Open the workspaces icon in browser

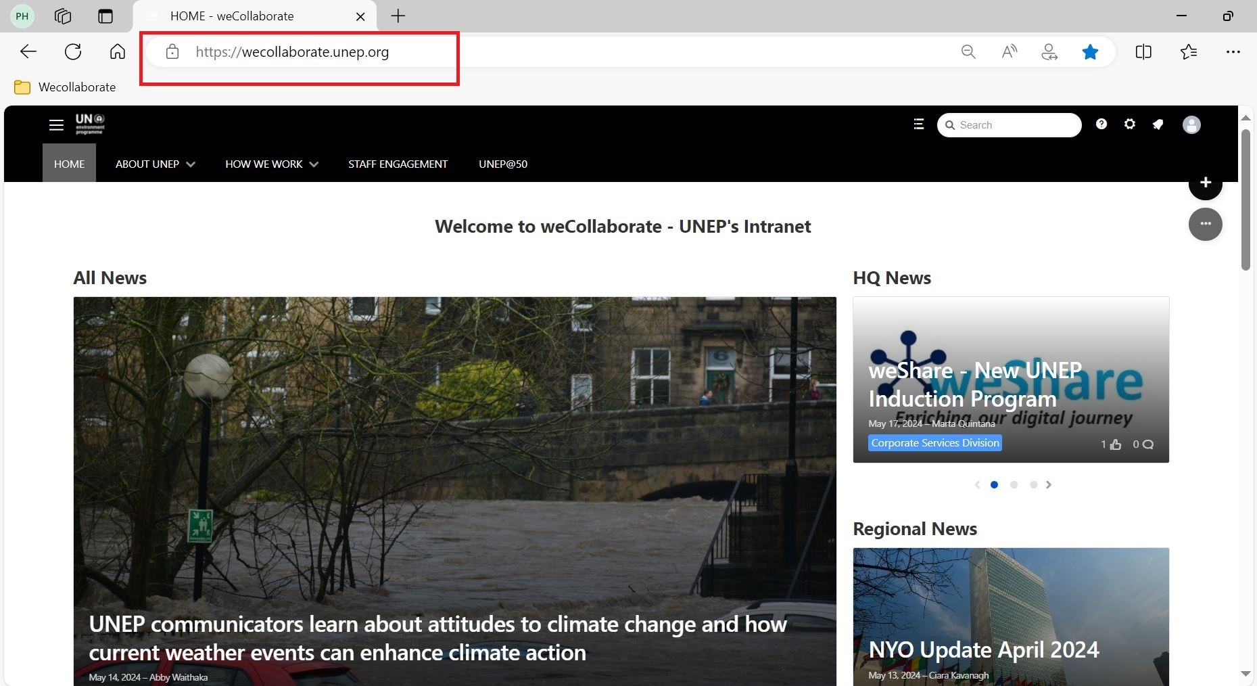click(63, 16)
